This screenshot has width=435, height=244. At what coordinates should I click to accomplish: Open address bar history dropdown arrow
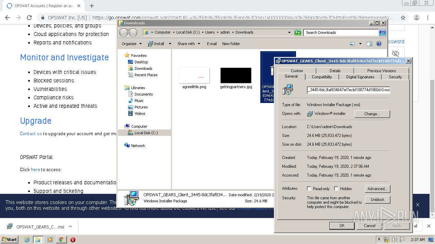pos(289,33)
